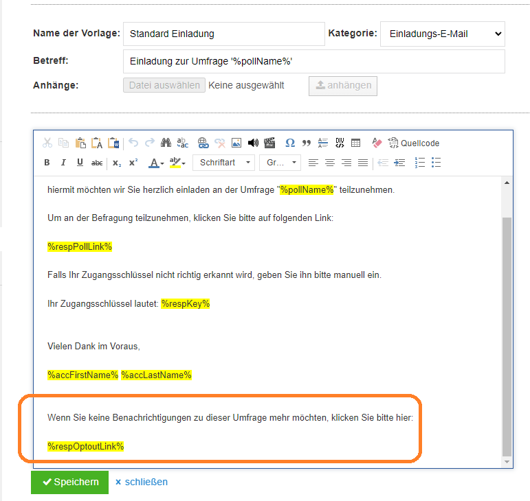Insert a numbered list

(420, 163)
